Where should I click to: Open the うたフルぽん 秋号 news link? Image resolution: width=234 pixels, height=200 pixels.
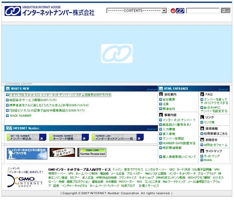pyautogui.click(x=49, y=105)
